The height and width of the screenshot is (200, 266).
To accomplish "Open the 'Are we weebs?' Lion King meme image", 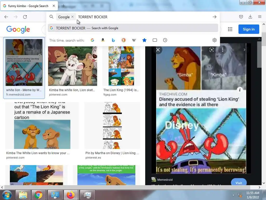I will point(42,126).
